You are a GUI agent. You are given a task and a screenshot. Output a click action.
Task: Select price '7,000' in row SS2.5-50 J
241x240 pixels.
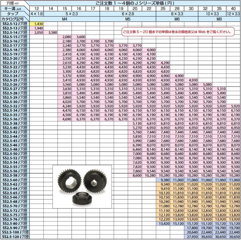pyautogui.click(x=135, y=154)
